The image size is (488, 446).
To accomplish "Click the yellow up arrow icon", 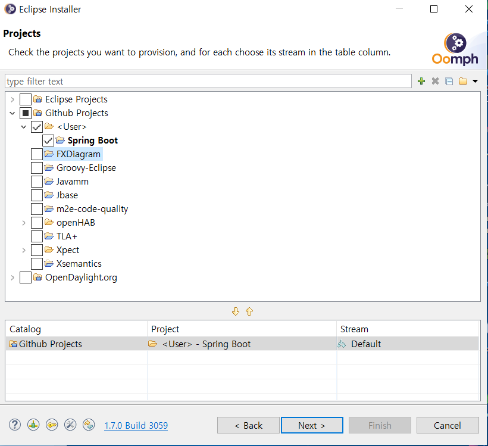I will (x=249, y=311).
